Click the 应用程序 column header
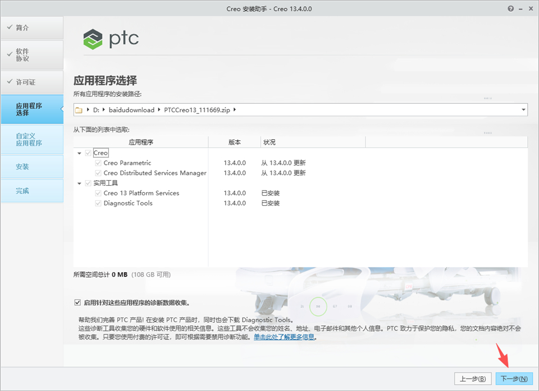Screen dimensions: 539x391 point(141,142)
